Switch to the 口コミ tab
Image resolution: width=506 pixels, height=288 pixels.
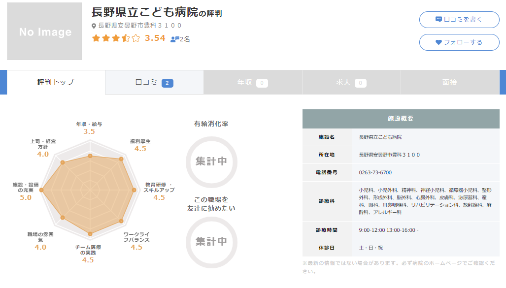(x=154, y=83)
